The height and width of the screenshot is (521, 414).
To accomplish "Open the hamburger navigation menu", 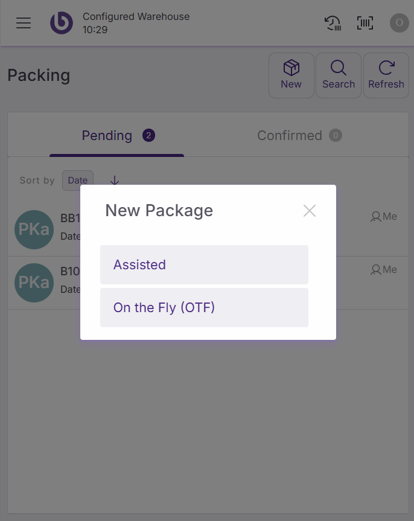I will coord(24,23).
